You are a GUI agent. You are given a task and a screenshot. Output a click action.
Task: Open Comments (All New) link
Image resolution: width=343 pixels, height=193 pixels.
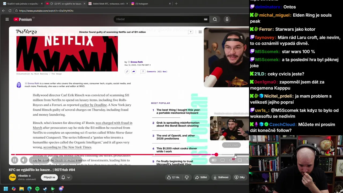[157, 72]
